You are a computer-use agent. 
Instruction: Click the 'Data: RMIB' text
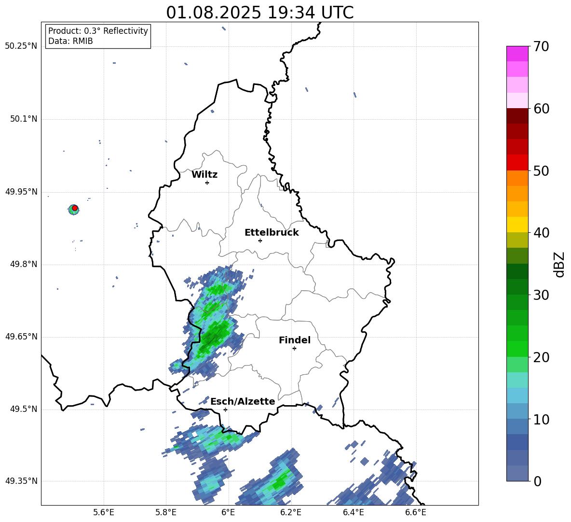70,41
